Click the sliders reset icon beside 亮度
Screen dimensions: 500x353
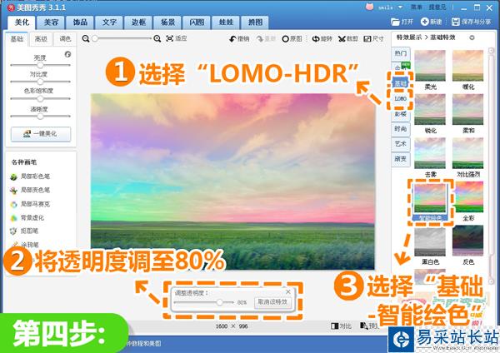[67, 54]
